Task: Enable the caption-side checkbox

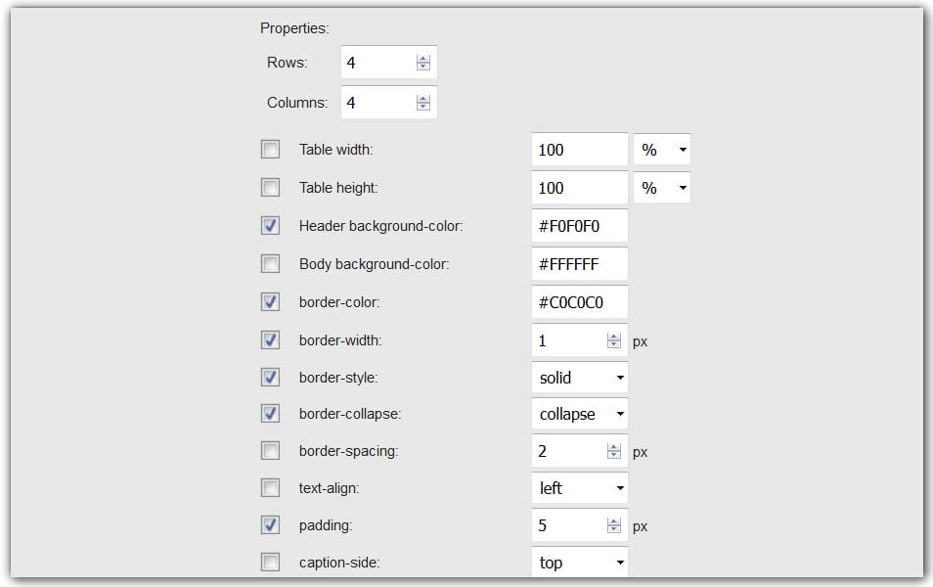Action: [x=270, y=563]
